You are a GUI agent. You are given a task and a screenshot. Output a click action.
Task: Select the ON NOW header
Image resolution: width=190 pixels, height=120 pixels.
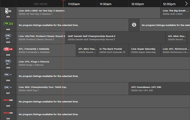[x=40, y=4]
